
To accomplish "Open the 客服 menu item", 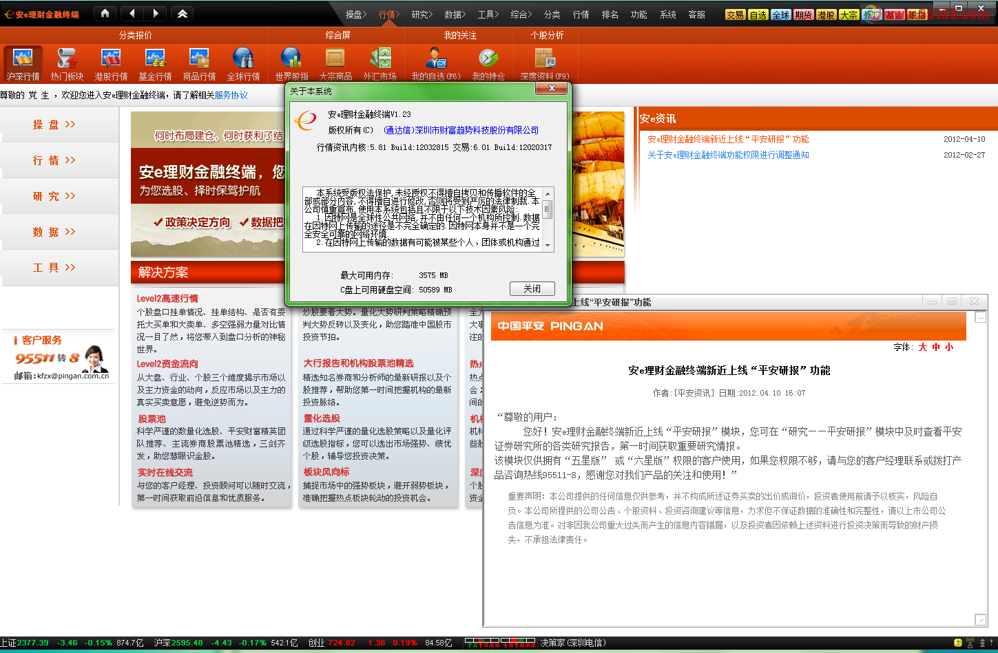I will 696,14.
